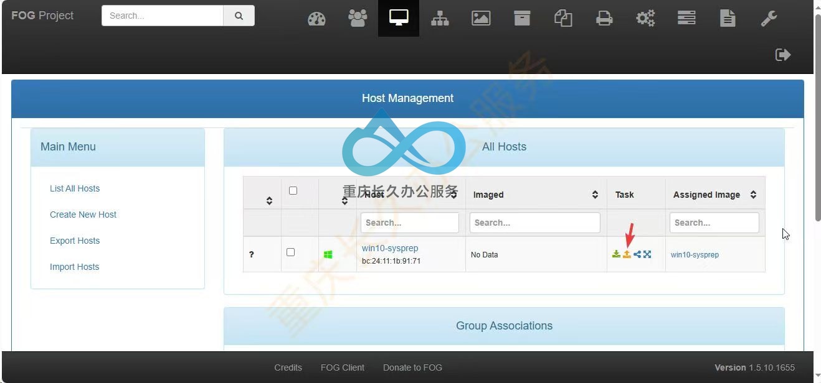The height and width of the screenshot is (383, 821).
Task: Click the magnifier search button
Action: (x=239, y=16)
